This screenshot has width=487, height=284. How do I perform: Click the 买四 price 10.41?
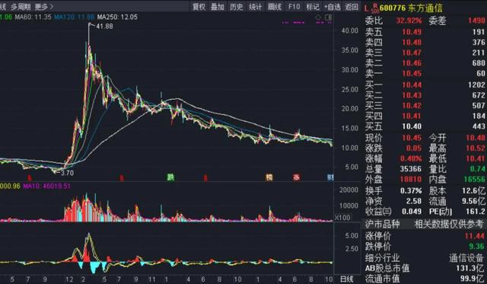point(412,116)
